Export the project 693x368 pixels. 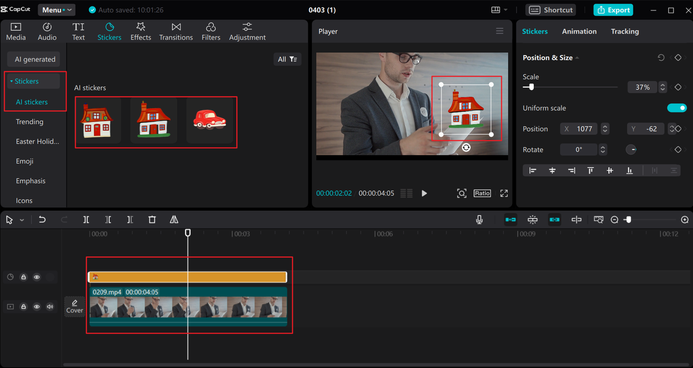[613, 10]
